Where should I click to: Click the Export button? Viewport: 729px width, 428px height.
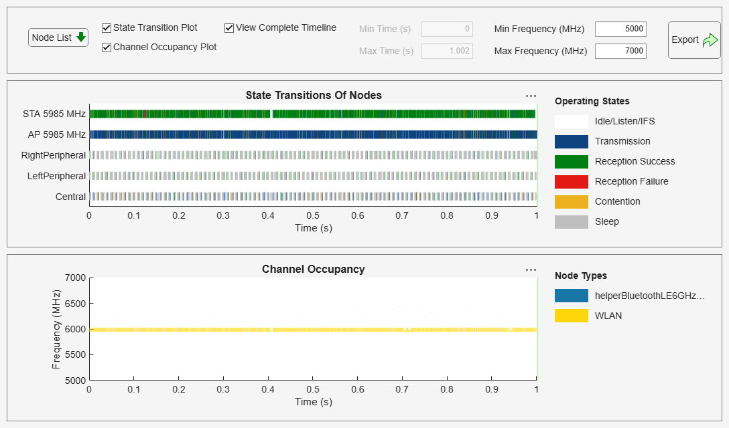click(694, 40)
